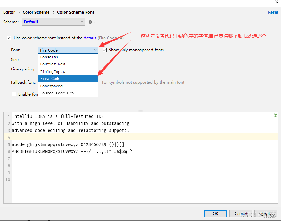Click 'For symbols not supported by the main font' hint
The width and height of the screenshot is (281, 221).
[x=143, y=82]
